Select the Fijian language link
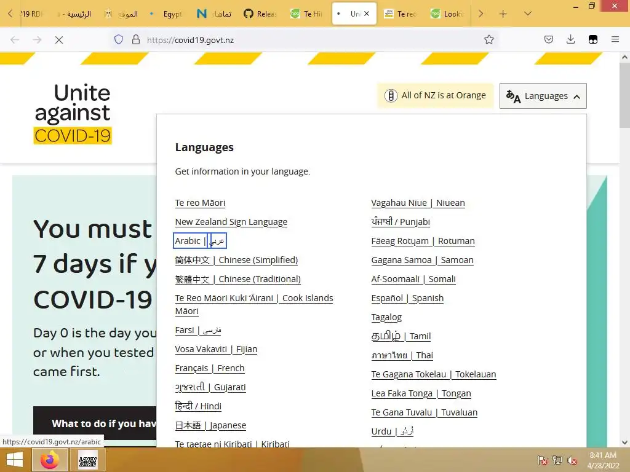This screenshot has width=630, height=472. tap(216, 349)
